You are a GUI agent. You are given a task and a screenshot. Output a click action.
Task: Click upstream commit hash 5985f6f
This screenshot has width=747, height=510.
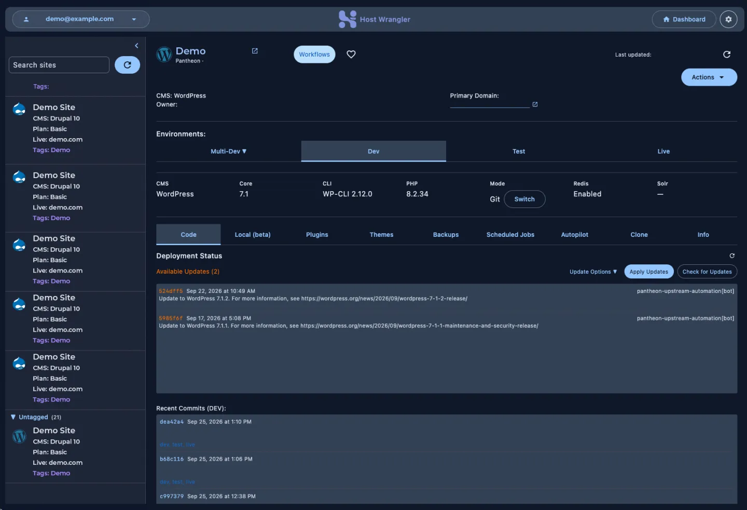pos(171,318)
